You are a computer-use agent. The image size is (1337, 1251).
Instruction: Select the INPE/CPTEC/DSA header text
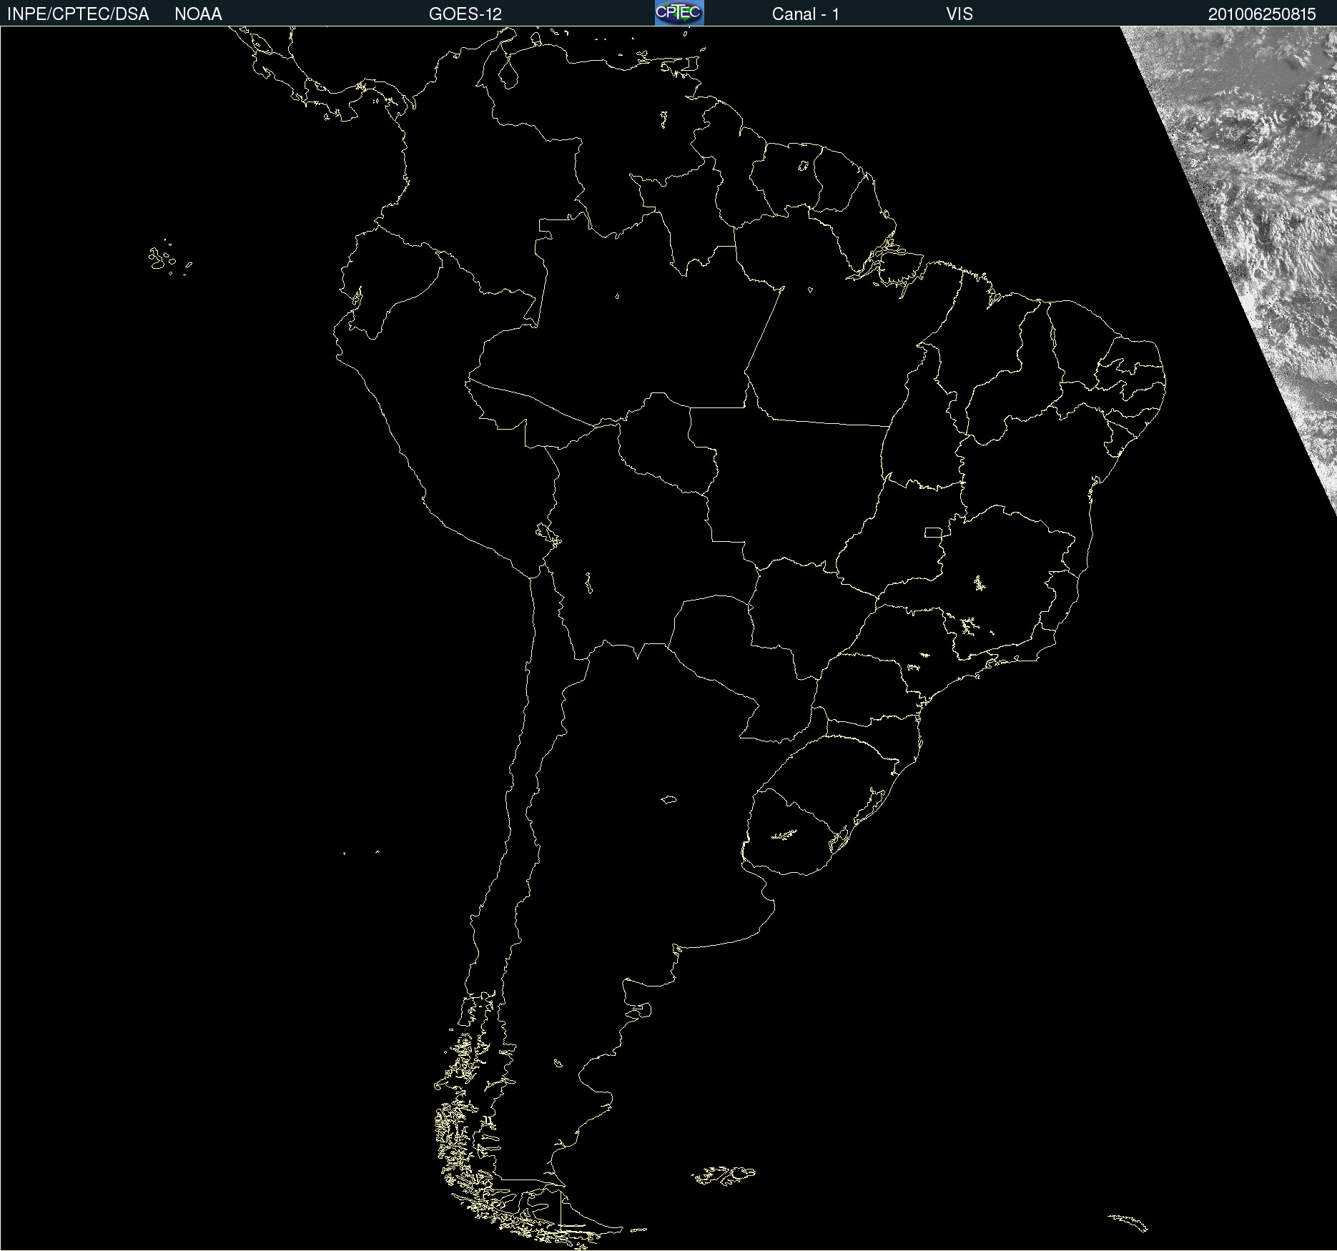click(78, 14)
